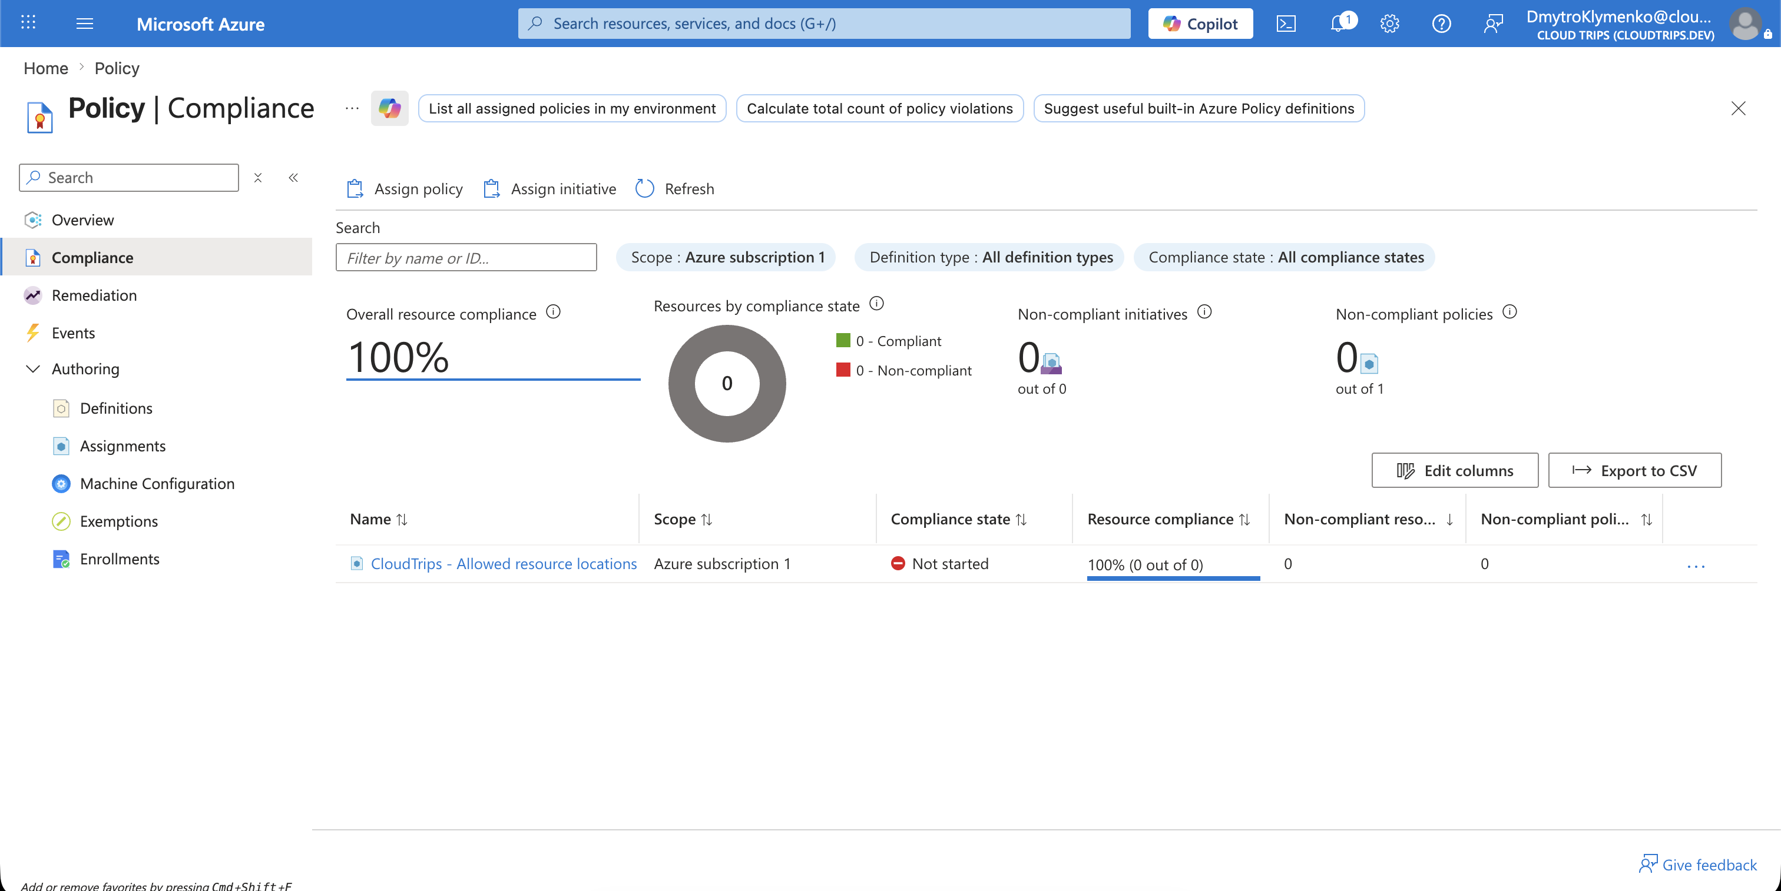This screenshot has width=1781, height=891.
Task: Show info for Overall resource compliance
Action: [553, 311]
